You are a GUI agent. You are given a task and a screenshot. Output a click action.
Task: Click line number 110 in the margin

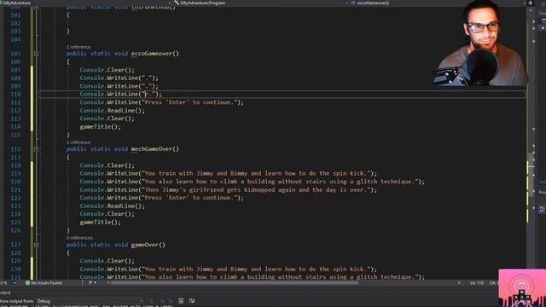point(15,95)
